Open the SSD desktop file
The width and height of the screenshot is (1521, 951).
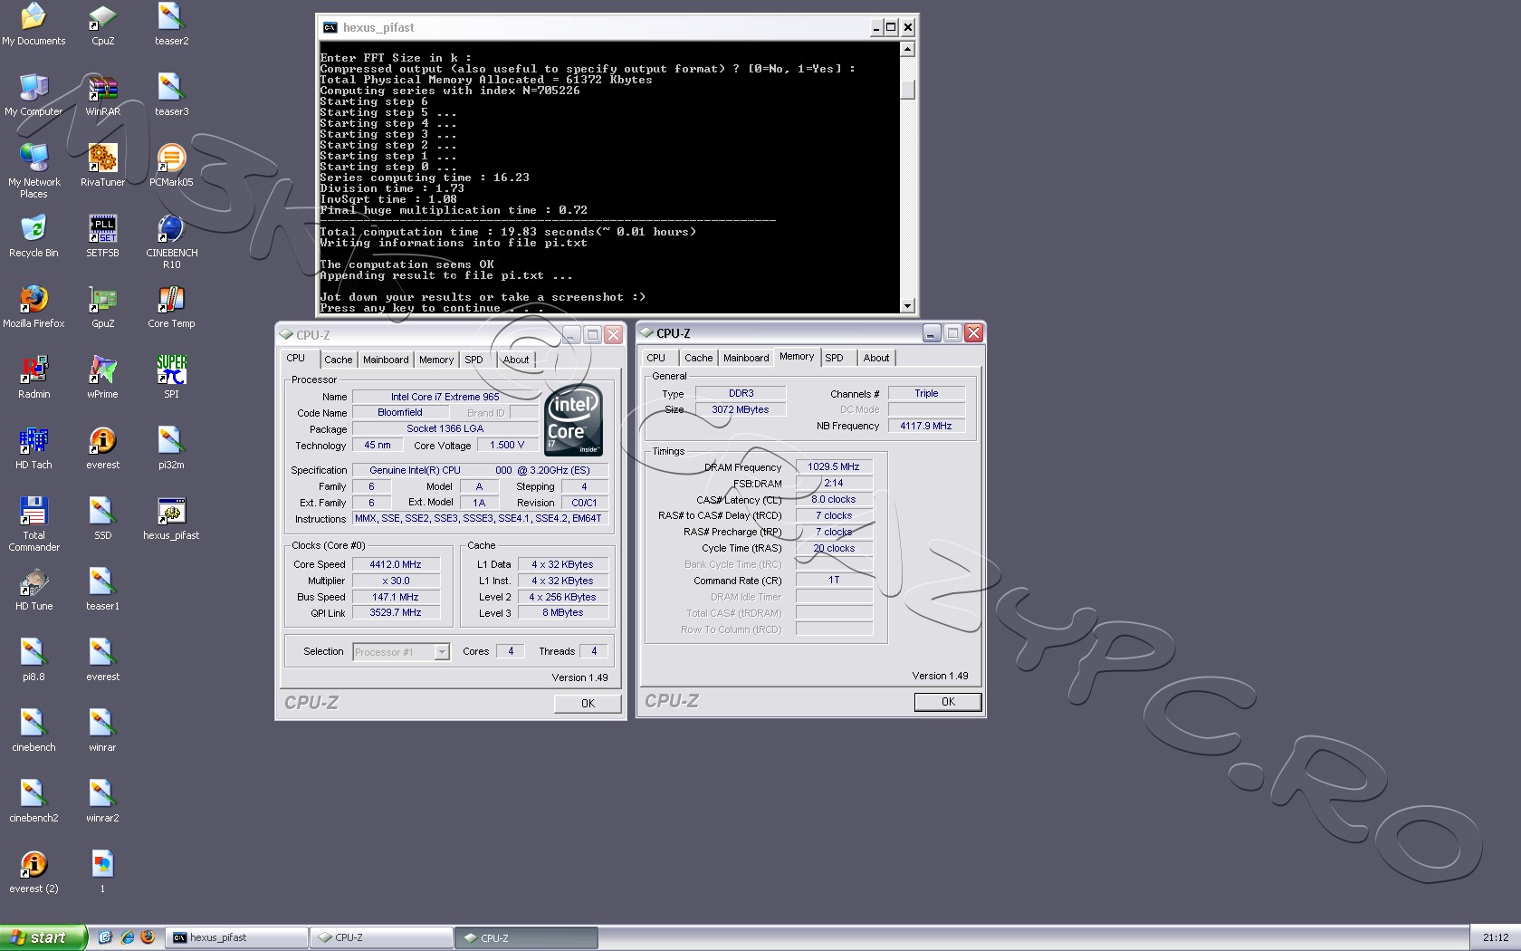pos(102,519)
